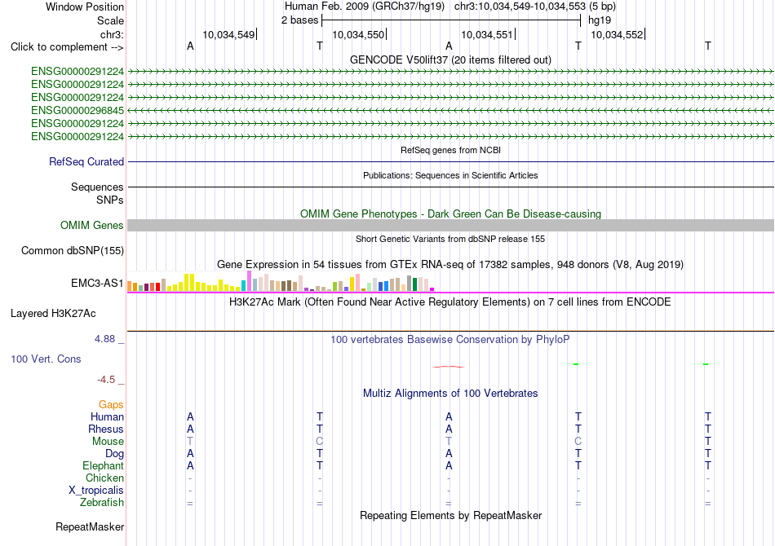Click the RepeatMasker track label

pyautogui.click(x=90, y=526)
